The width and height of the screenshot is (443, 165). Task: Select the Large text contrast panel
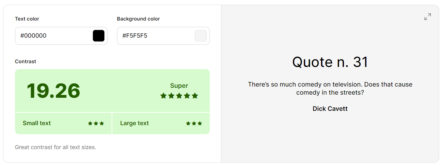click(x=161, y=123)
